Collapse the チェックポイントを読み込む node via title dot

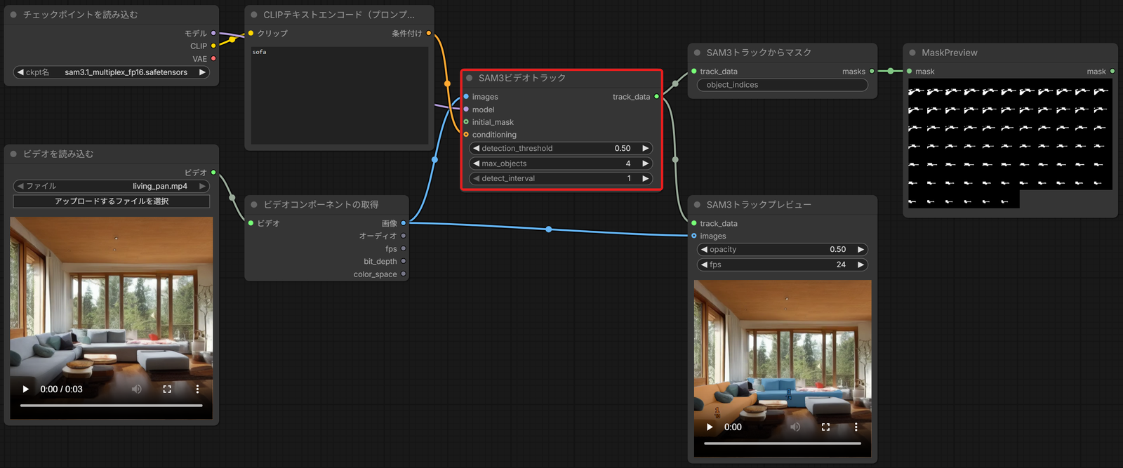point(13,15)
